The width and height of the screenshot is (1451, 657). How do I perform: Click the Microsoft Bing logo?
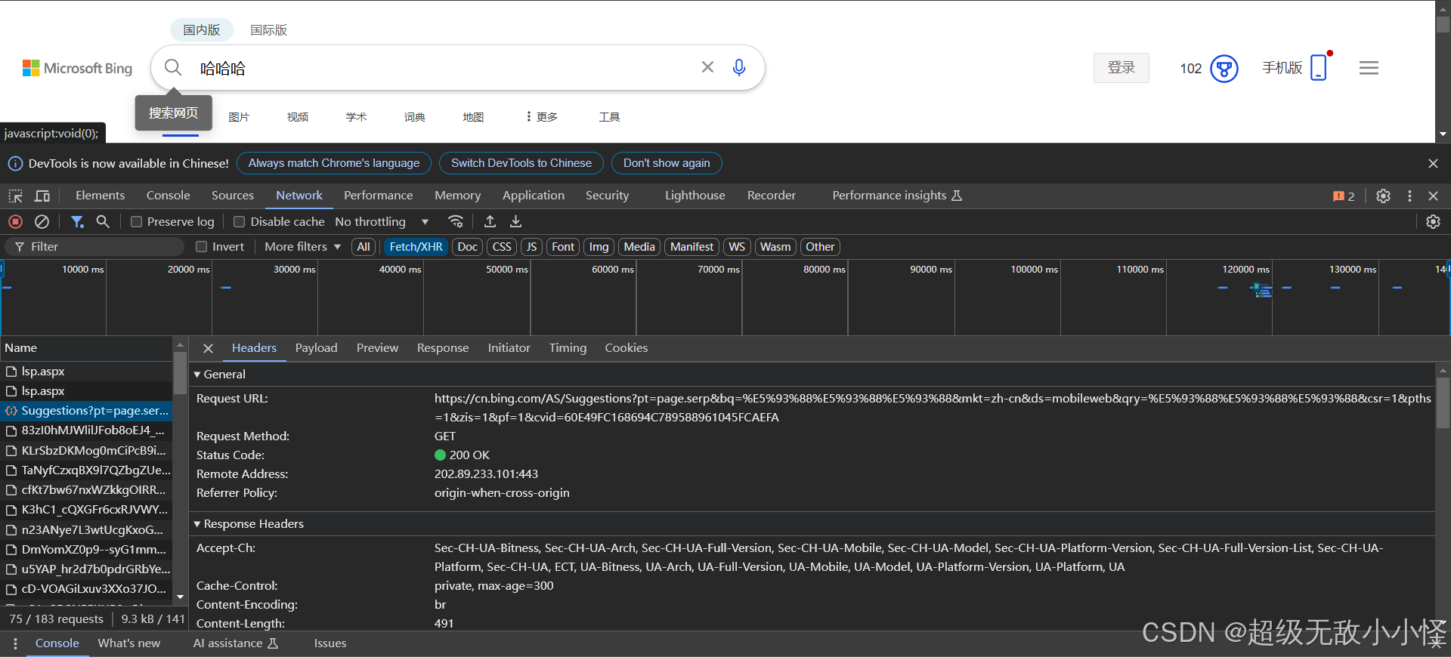[x=77, y=69]
